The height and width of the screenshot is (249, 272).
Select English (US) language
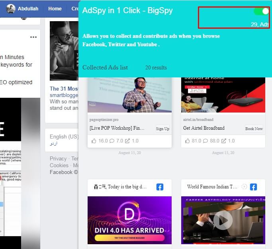click(64, 136)
